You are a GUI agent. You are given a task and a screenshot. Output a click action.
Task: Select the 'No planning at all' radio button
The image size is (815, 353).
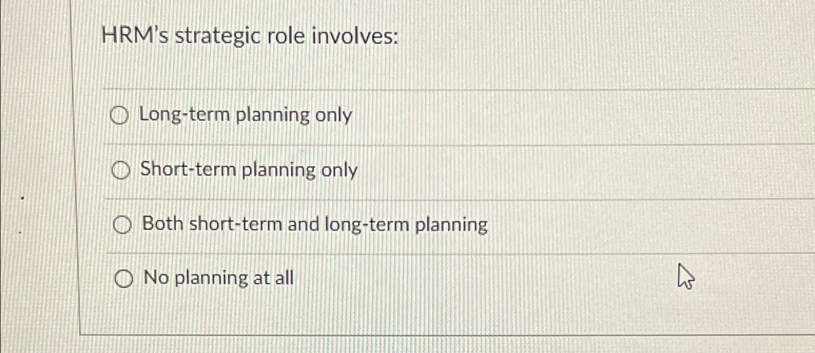coord(125,279)
